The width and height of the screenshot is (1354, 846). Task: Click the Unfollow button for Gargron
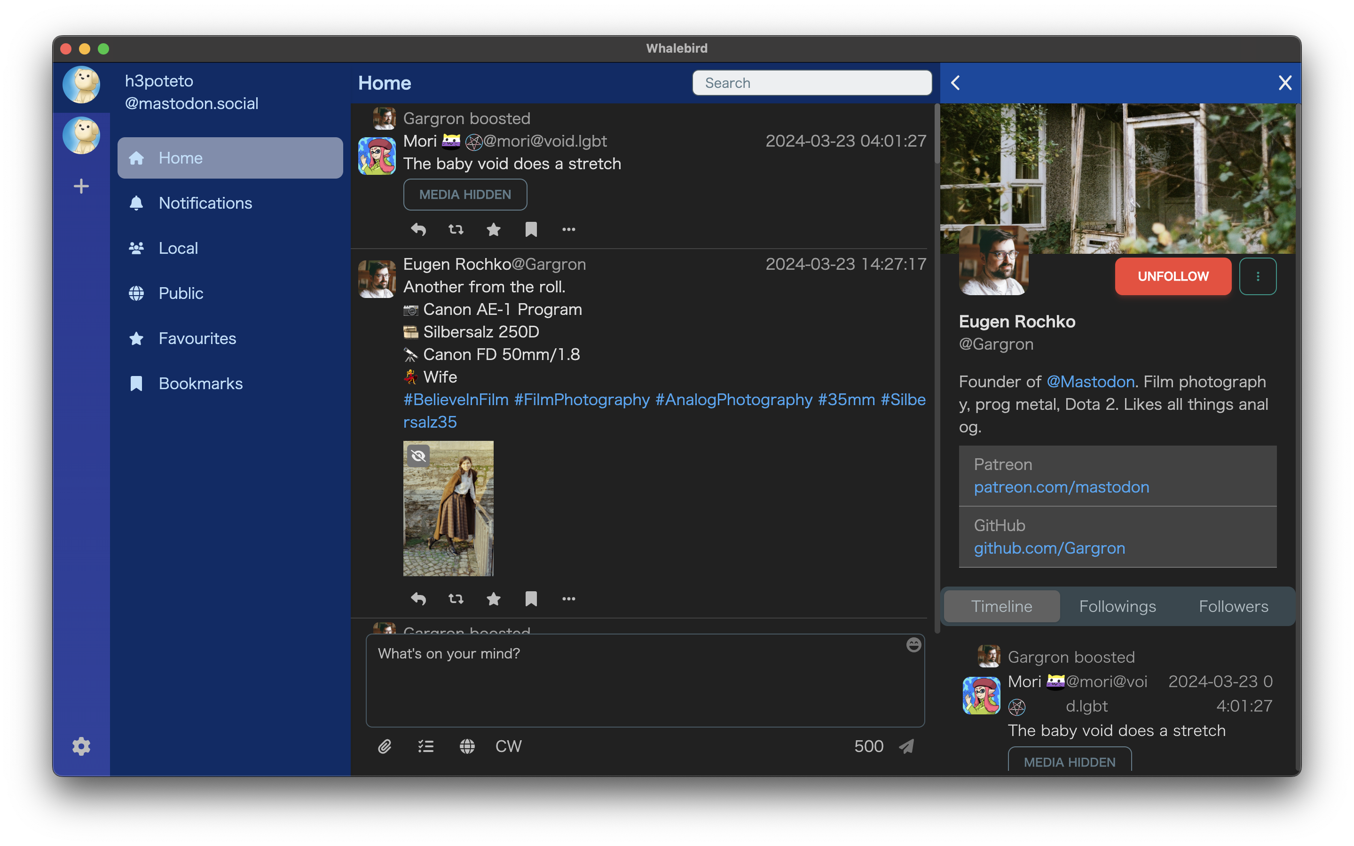pyautogui.click(x=1172, y=276)
